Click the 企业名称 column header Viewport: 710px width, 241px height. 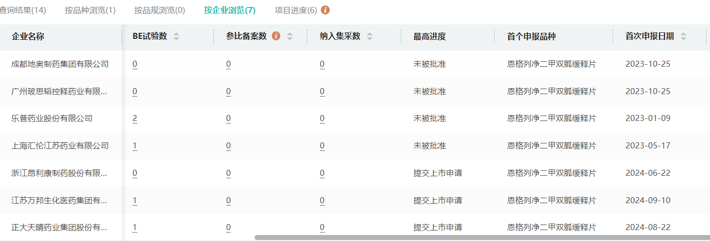click(28, 36)
